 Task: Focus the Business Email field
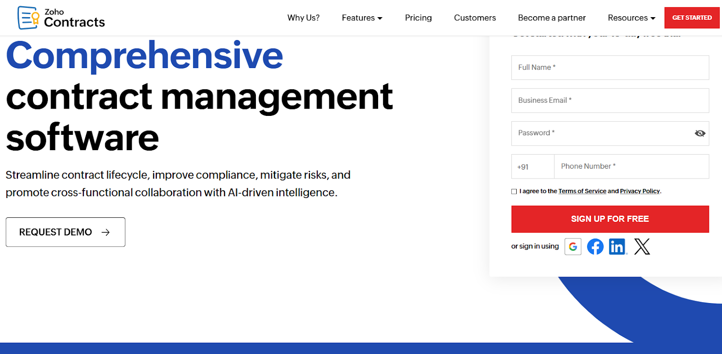click(x=610, y=101)
